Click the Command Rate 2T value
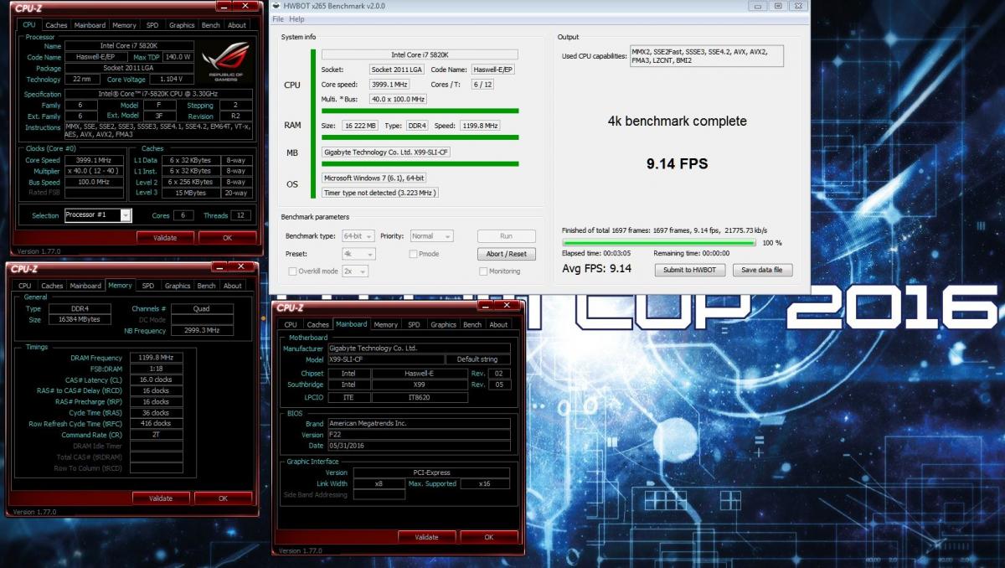The width and height of the screenshot is (1005, 568). point(156,435)
